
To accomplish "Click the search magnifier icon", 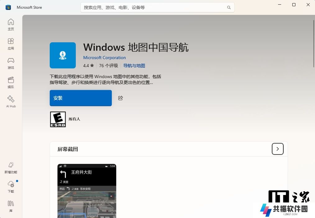I will click(x=229, y=7).
